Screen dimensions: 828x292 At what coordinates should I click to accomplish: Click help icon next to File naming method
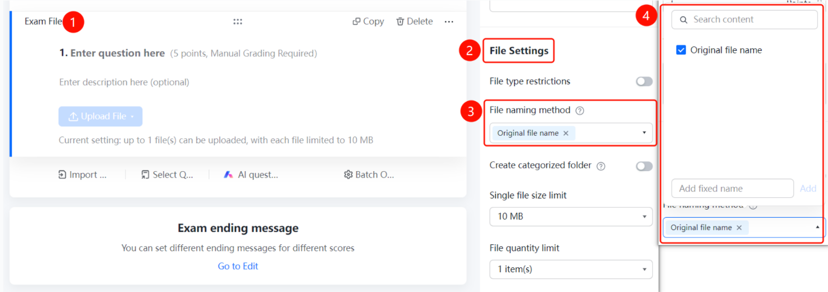pyautogui.click(x=579, y=111)
